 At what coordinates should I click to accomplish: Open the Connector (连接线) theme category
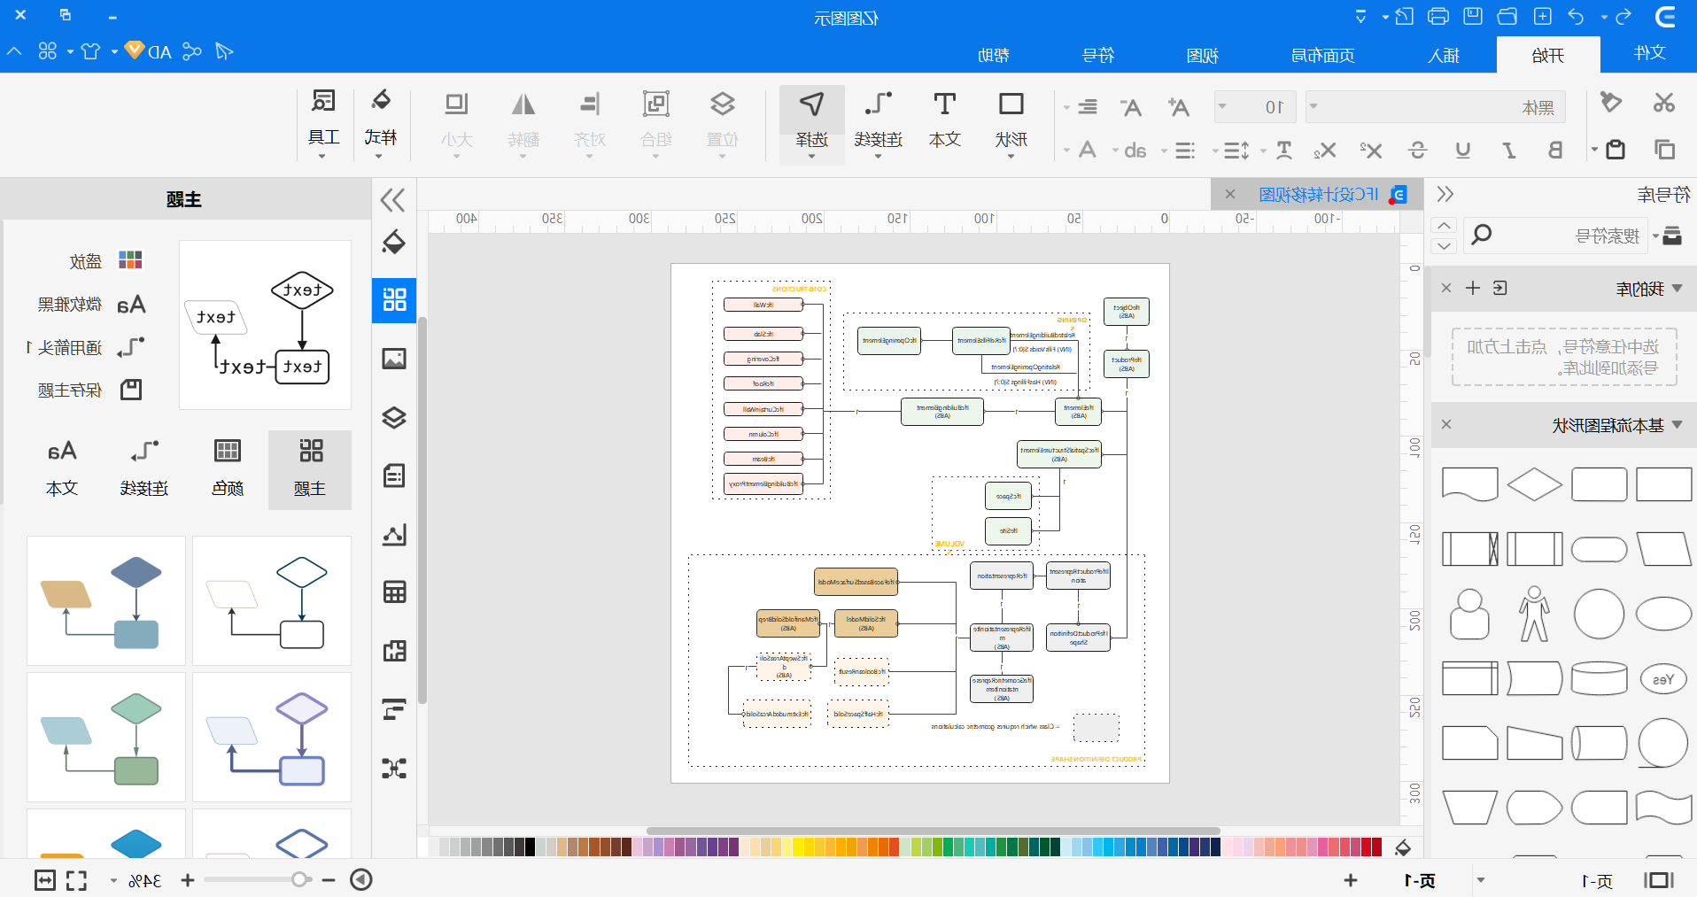144,470
